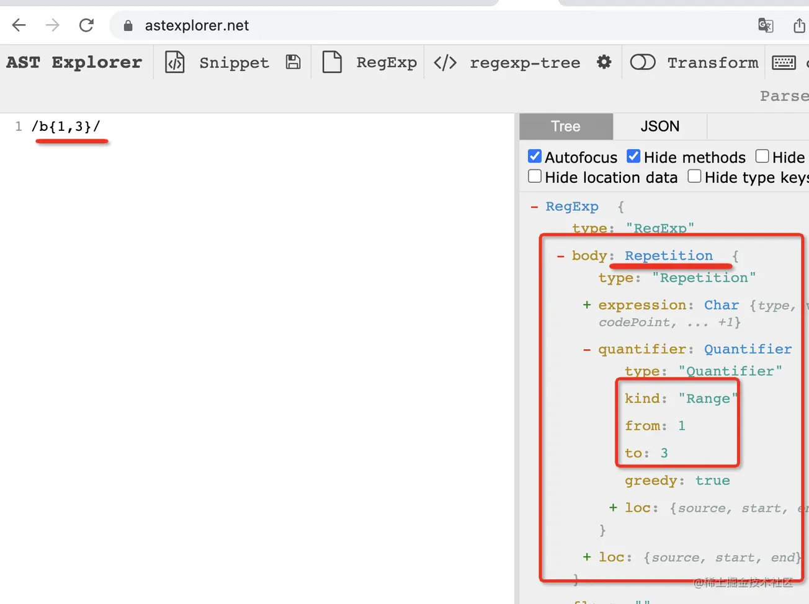
Task: Open keyboard shortcuts icon
Action: (784, 62)
